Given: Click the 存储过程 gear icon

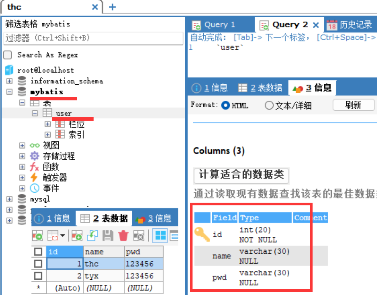Looking at the screenshot, I should (x=35, y=156).
